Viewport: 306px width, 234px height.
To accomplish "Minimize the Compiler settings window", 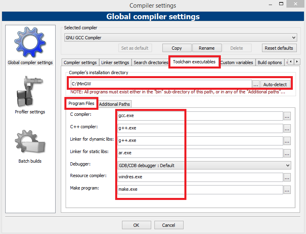I will 270,4.
